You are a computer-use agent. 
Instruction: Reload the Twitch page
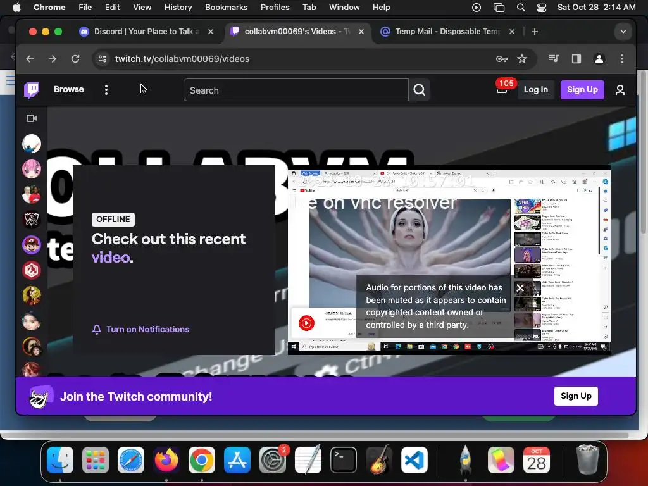(x=75, y=59)
